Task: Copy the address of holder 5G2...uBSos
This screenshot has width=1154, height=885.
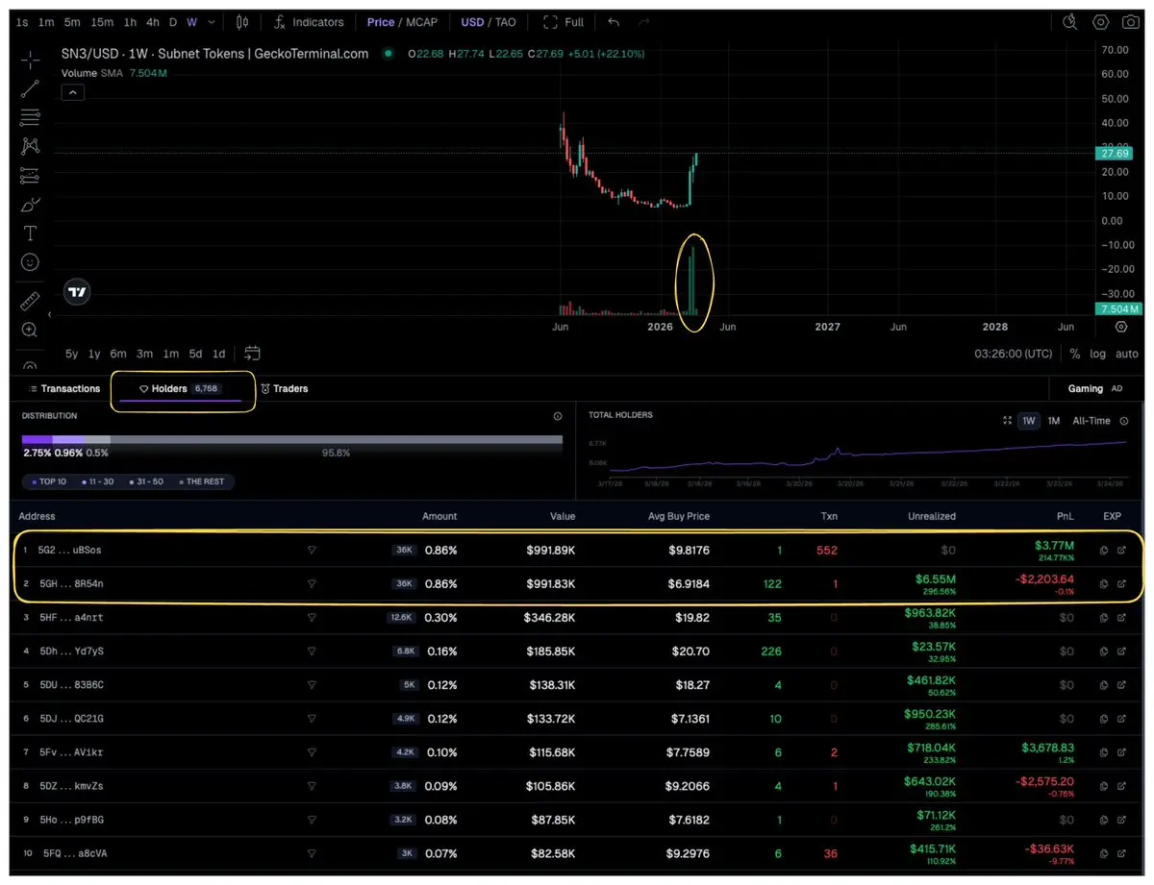Action: pyautogui.click(x=1104, y=551)
